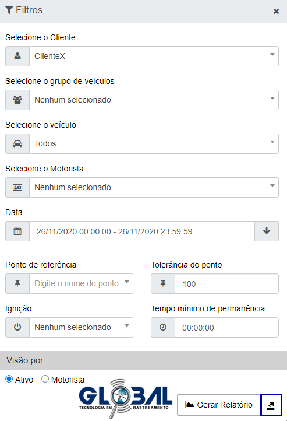
Task: Click the group icon for vehicle groups
Action: point(17,100)
